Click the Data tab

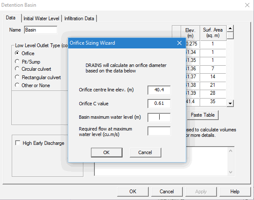[x=11, y=18]
